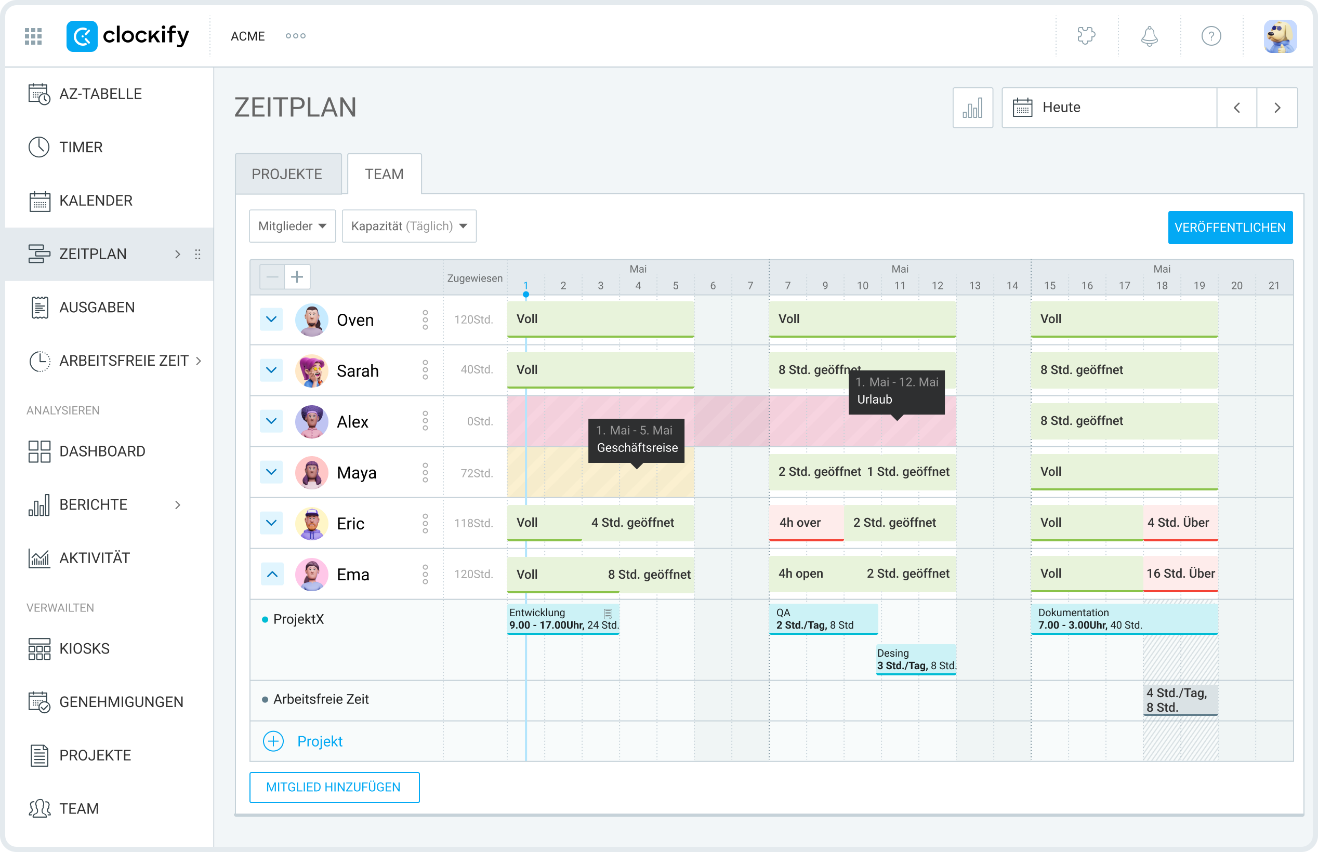
Task: Open the Genehmigungen section
Action: [121, 701]
